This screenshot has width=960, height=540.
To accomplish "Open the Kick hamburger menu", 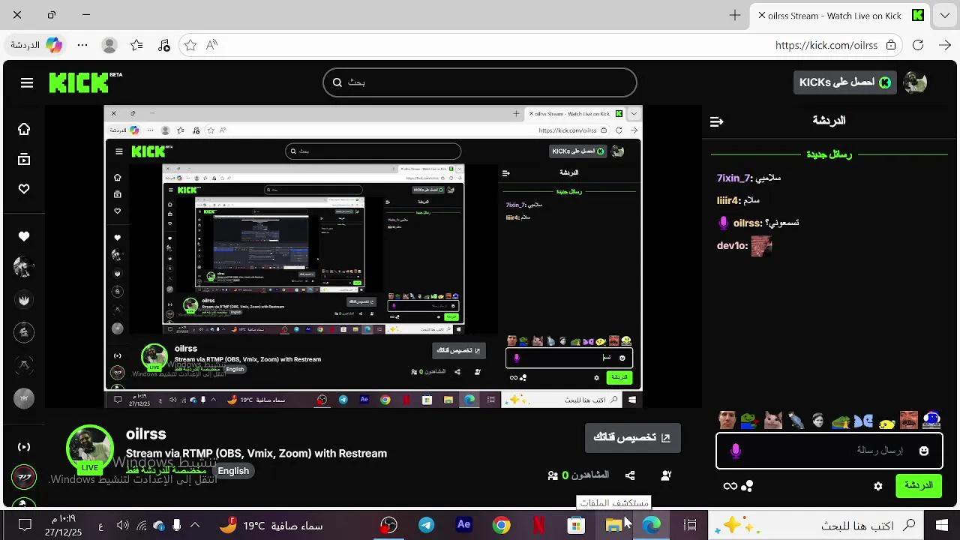I will 27,82.
